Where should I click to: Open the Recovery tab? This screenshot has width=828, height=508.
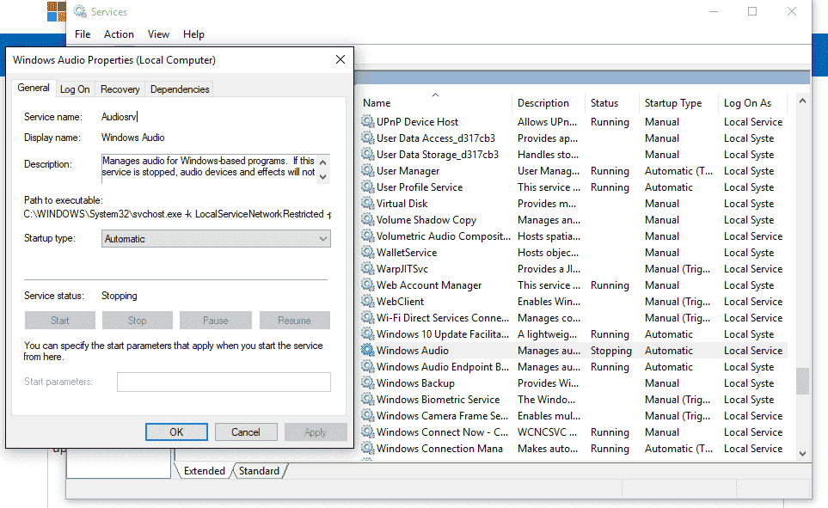click(x=120, y=89)
